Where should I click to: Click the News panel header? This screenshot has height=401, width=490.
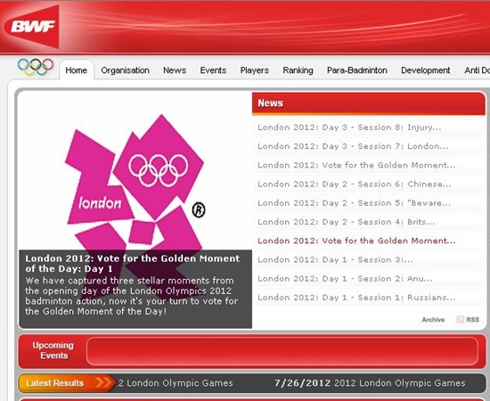coord(369,103)
